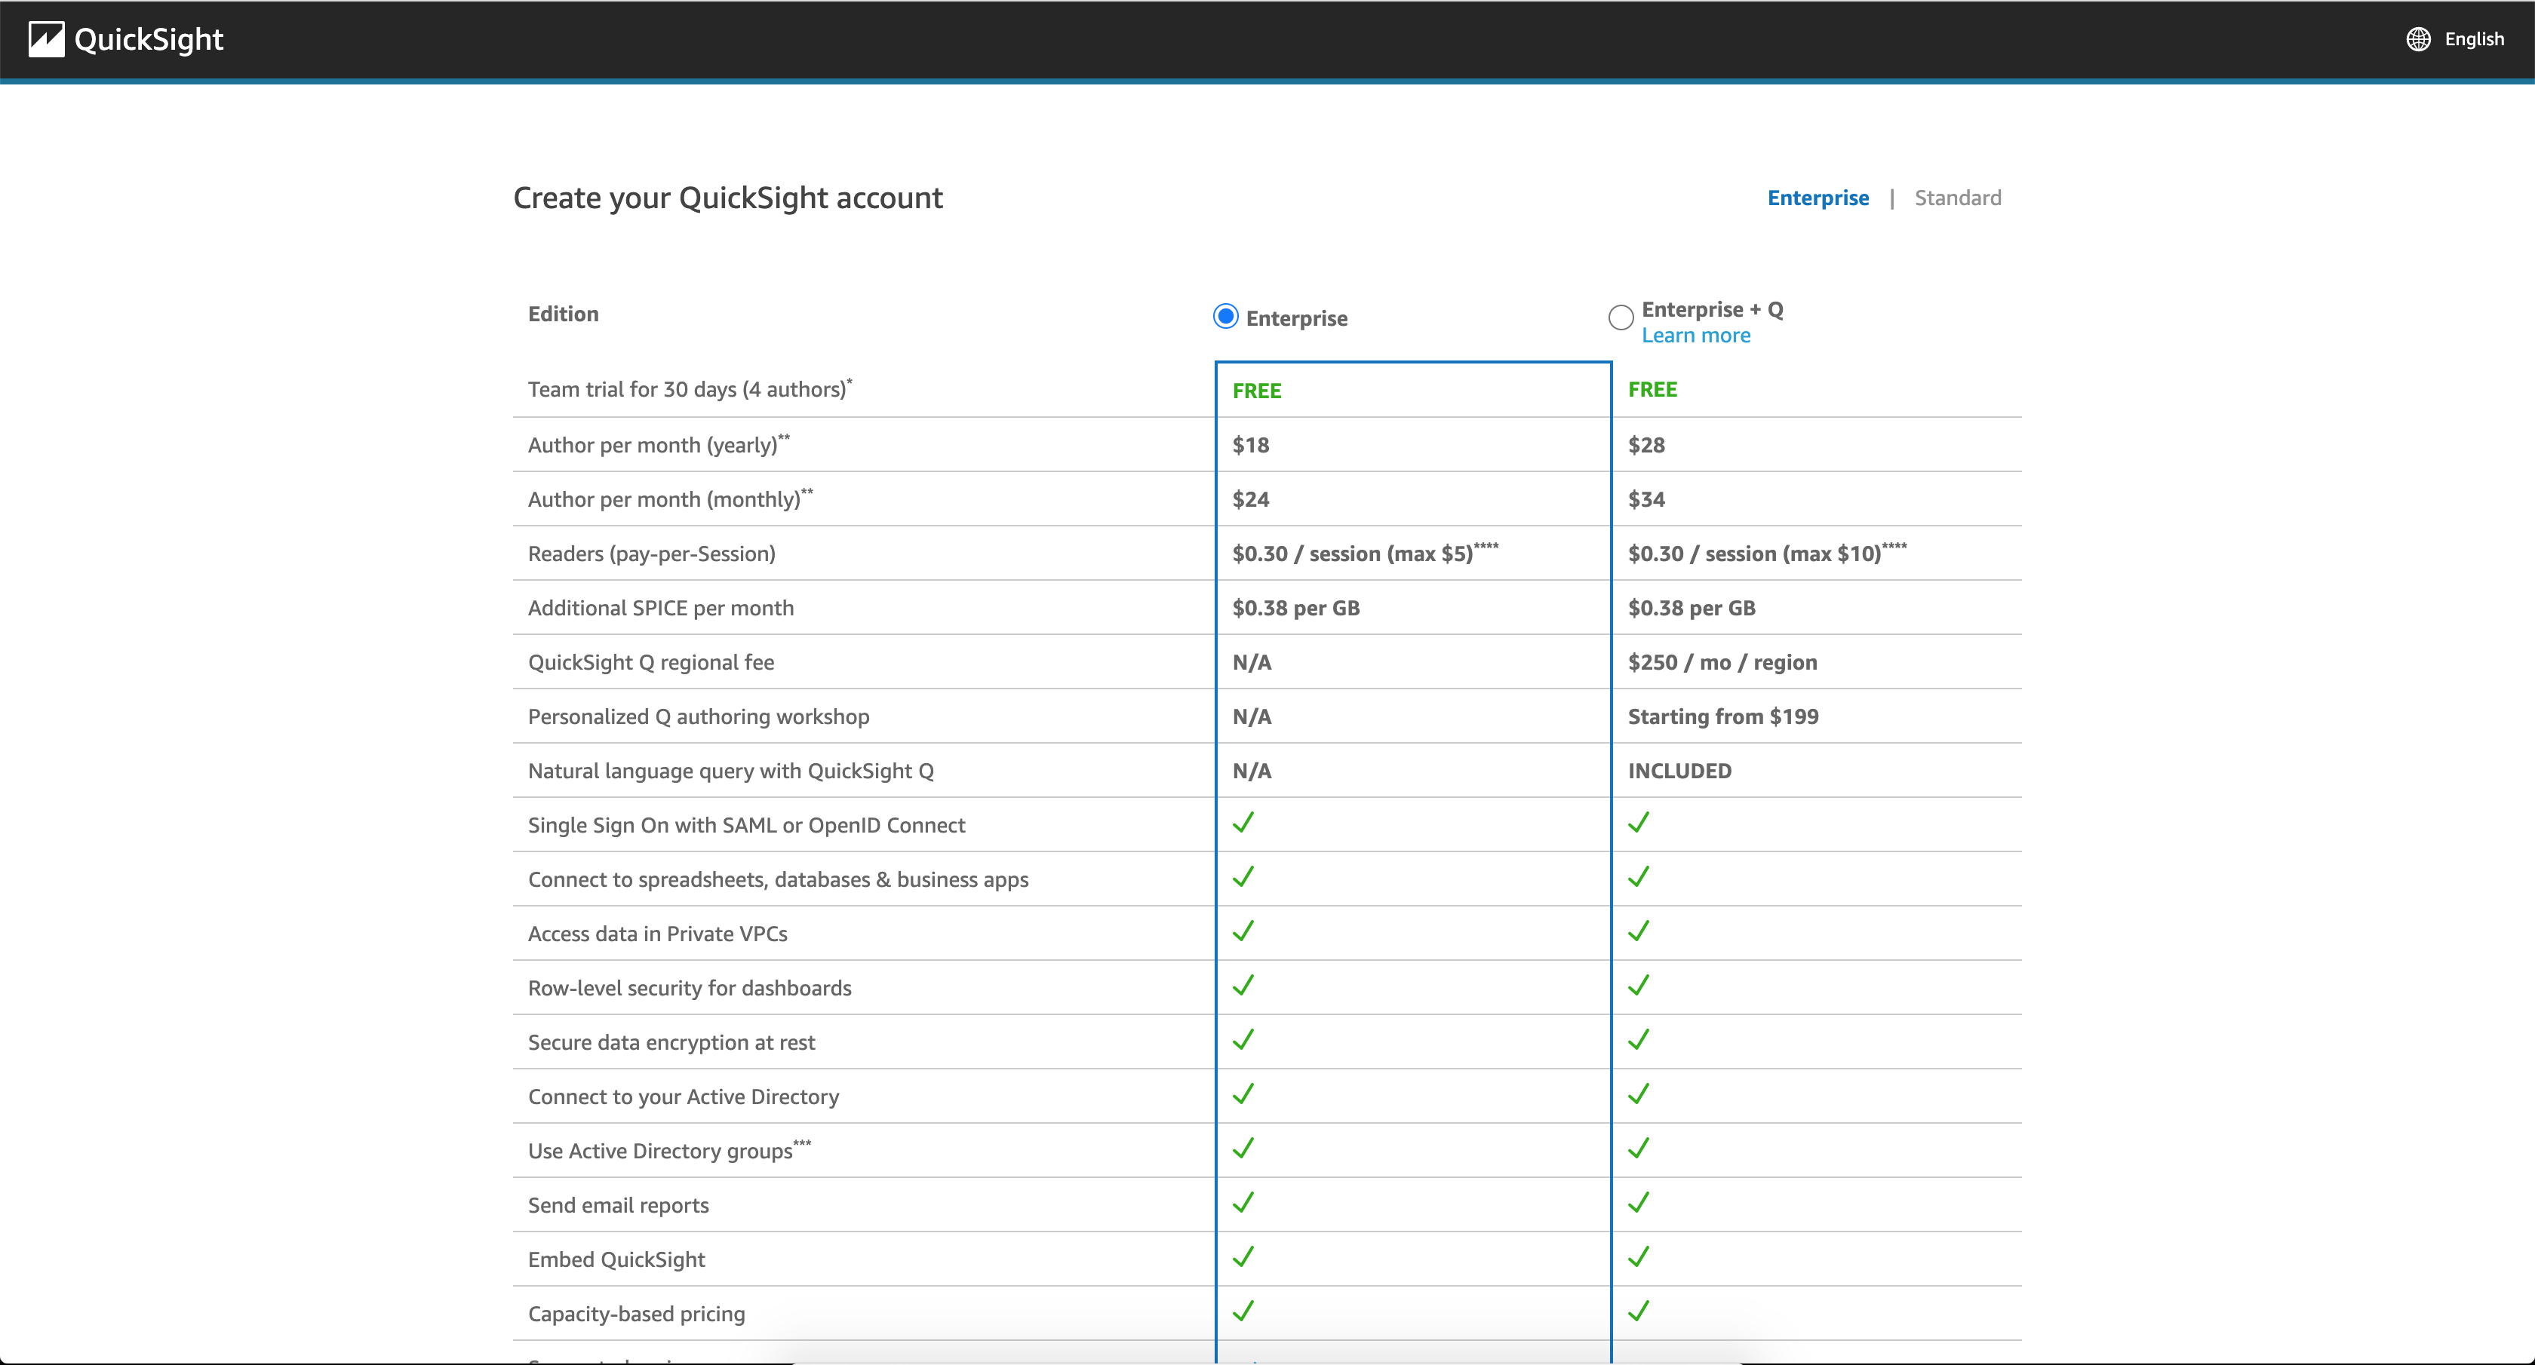Click the $28 yearly author price
The image size is (2535, 1365).
1646,444
